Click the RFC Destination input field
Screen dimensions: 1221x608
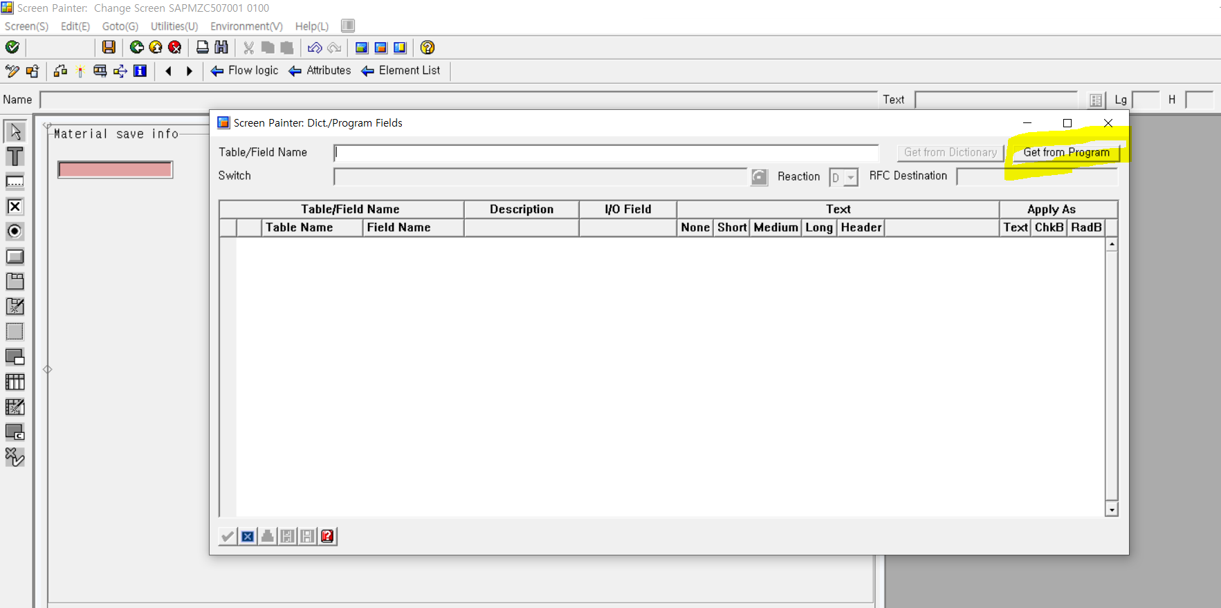[x=1036, y=177]
